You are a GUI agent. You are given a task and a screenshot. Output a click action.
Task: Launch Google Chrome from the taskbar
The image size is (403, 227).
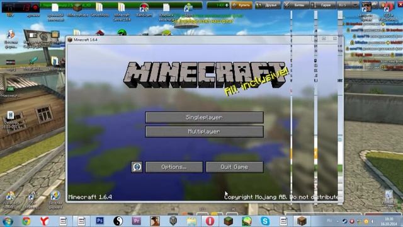point(26,221)
